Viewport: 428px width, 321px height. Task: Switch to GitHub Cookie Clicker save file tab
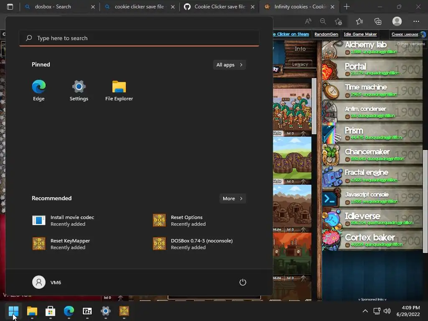[x=219, y=7]
